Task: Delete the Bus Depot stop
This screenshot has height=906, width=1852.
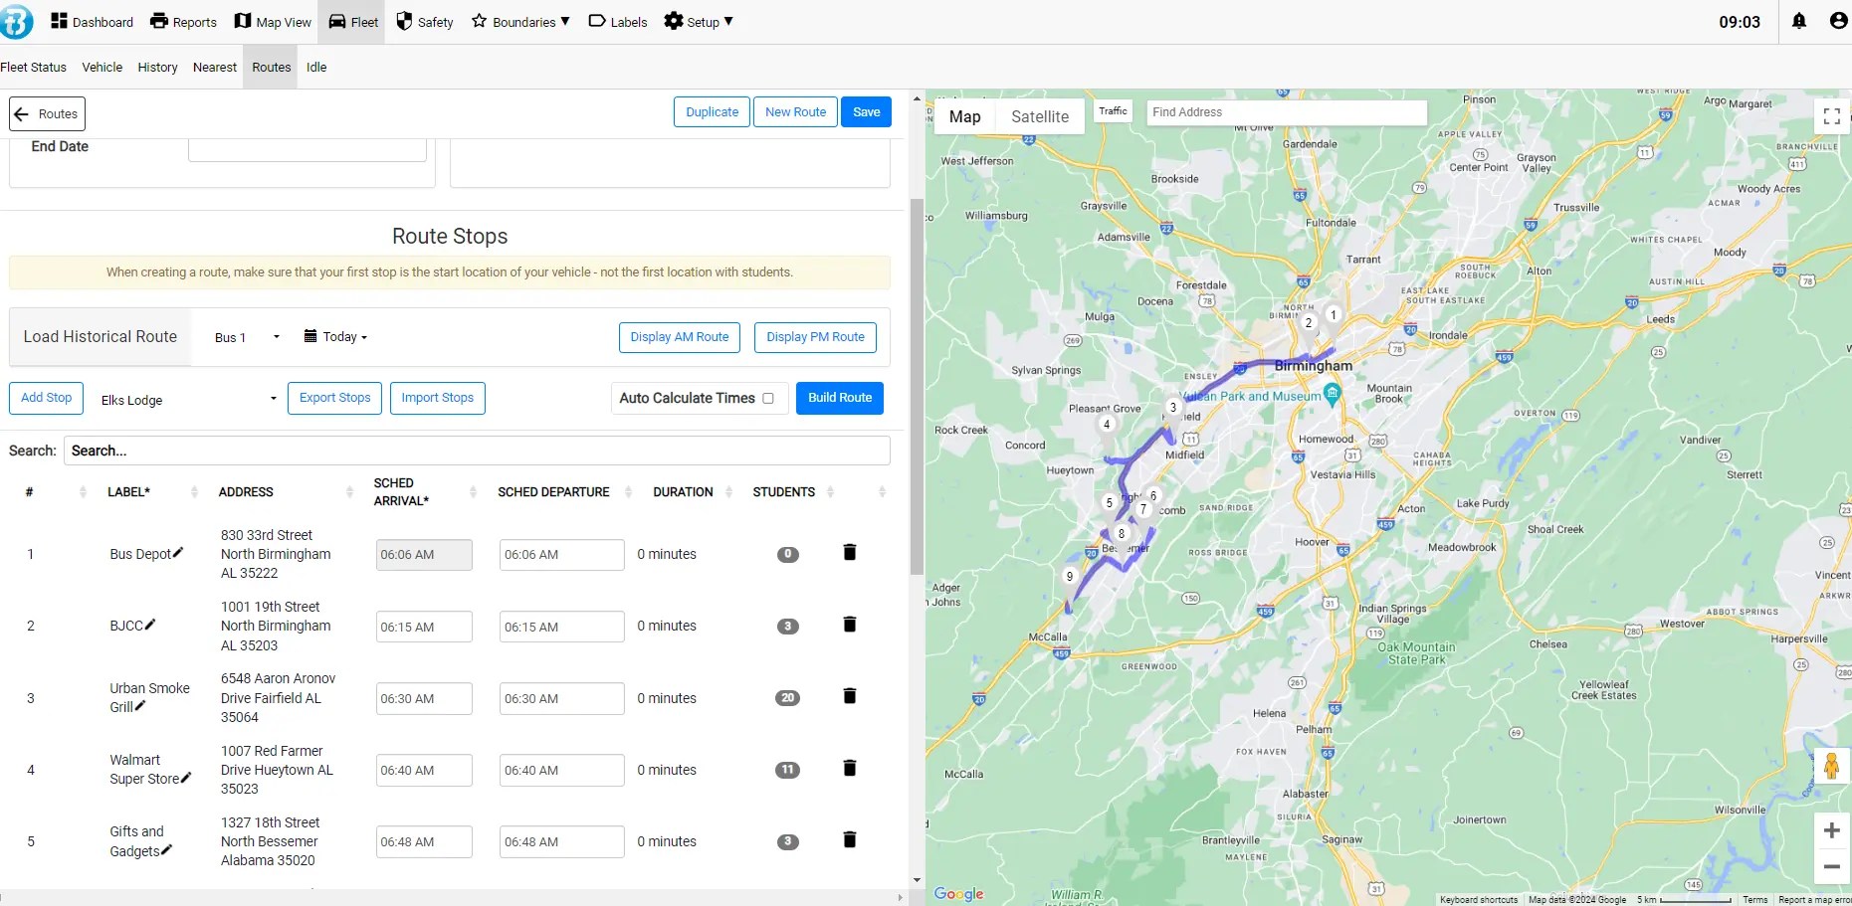Action: tap(850, 553)
